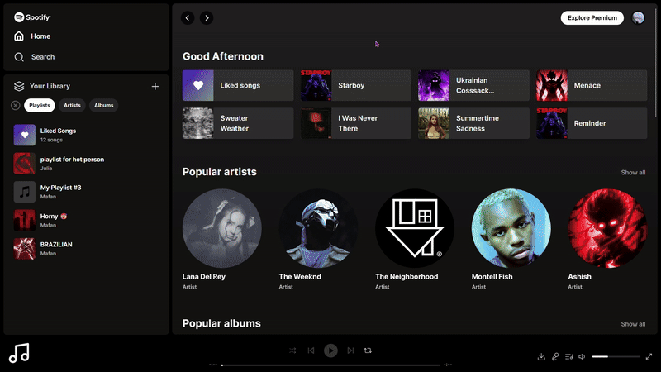Click Explore Premium button

(x=592, y=17)
